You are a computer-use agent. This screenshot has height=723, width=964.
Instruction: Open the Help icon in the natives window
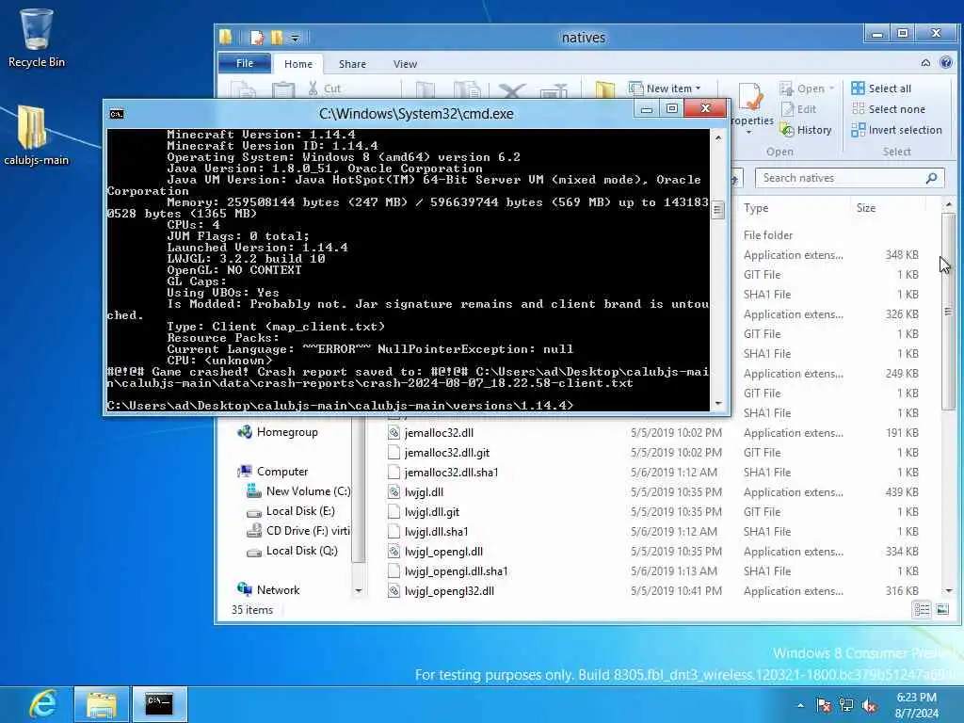point(946,62)
